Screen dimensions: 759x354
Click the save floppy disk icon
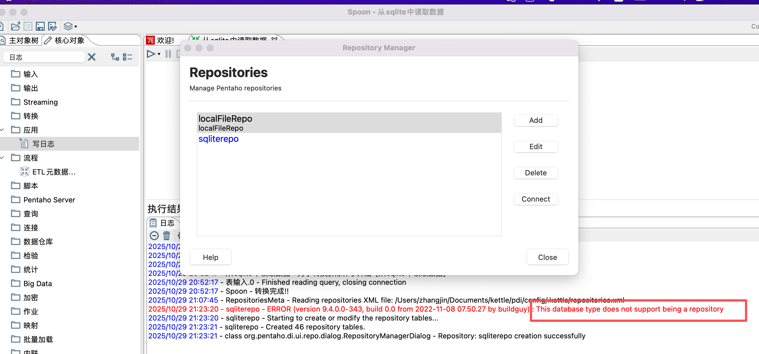point(40,27)
